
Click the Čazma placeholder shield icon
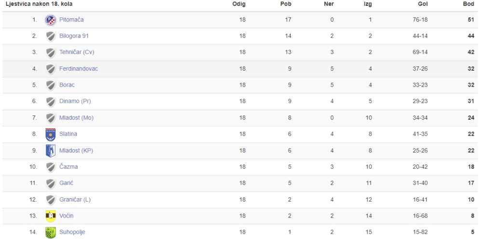[51, 167]
